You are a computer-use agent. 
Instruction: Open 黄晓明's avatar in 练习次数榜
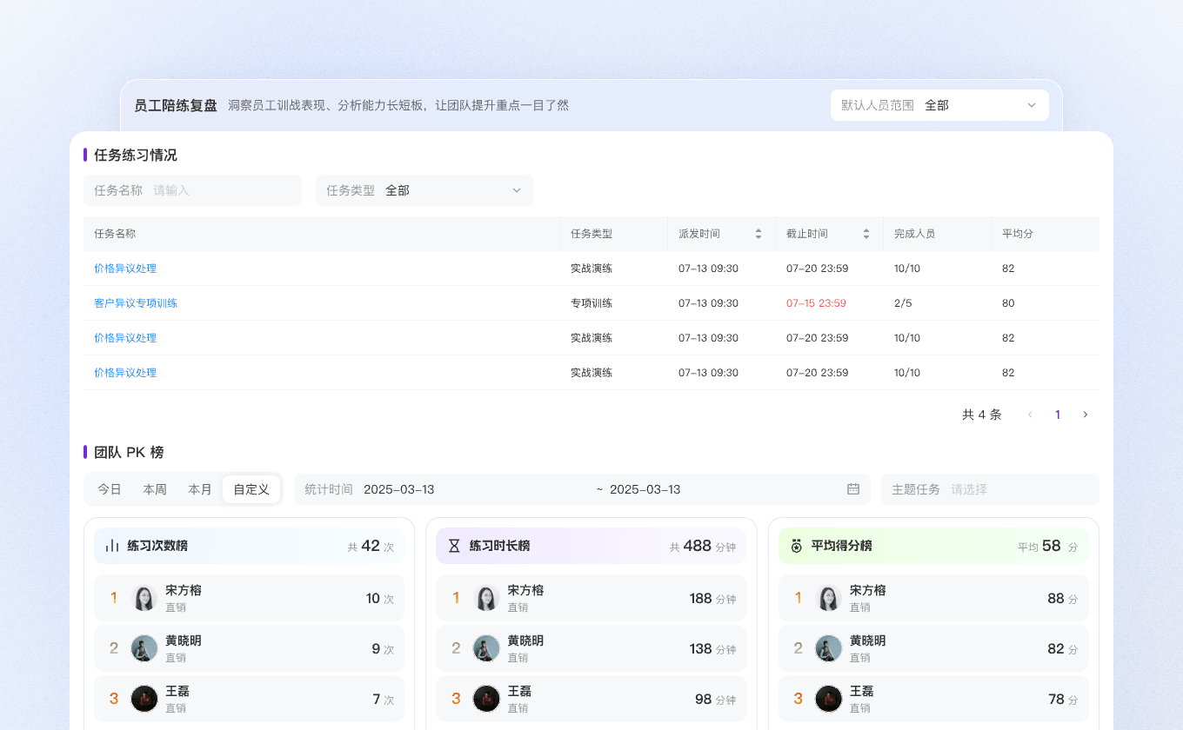(x=144, y=648)
